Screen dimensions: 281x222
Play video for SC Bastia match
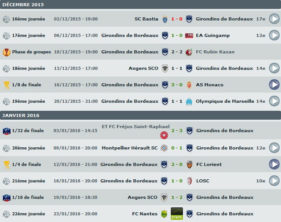click(273, 19)
